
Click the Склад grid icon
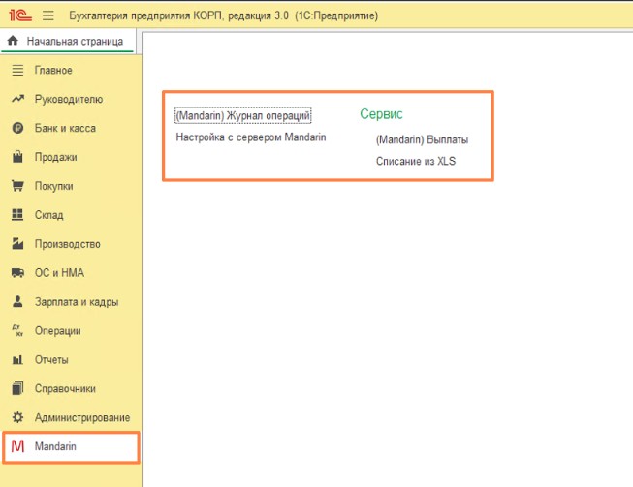pos(17,215)
